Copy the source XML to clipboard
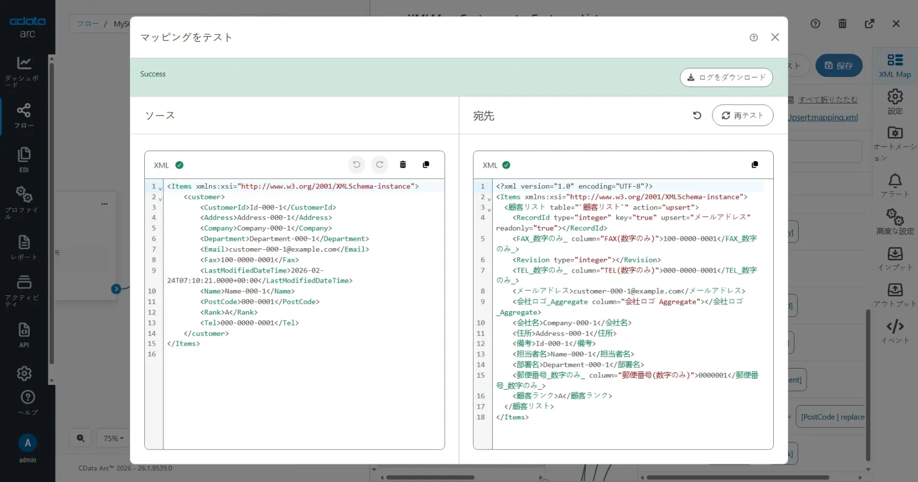 [426, 165]
